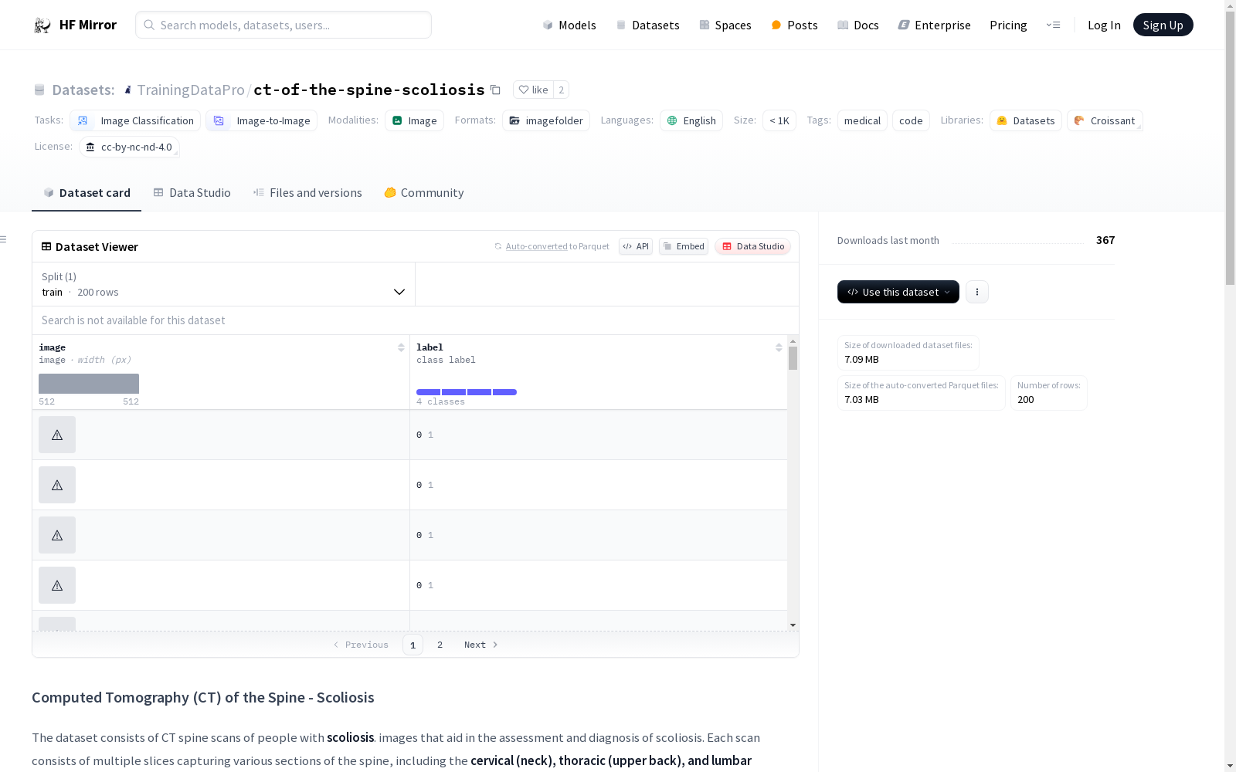The height and width of the screenshot is (772, 1236).
Task: Open third row warning image thumbnail
Action: pyautogui.click(x=57, y=535)
